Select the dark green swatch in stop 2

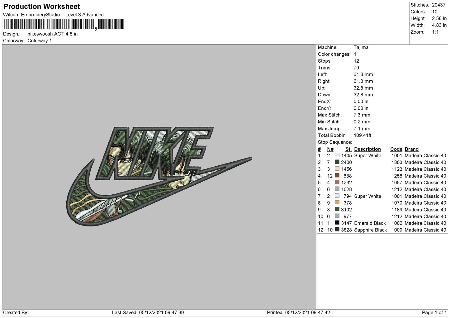[337, 162]
